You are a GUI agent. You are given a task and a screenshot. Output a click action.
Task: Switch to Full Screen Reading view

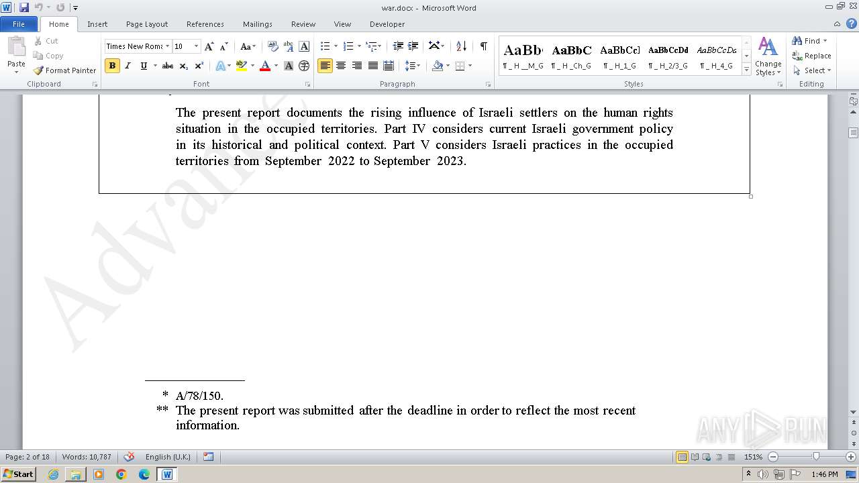(x=695, y=457)
